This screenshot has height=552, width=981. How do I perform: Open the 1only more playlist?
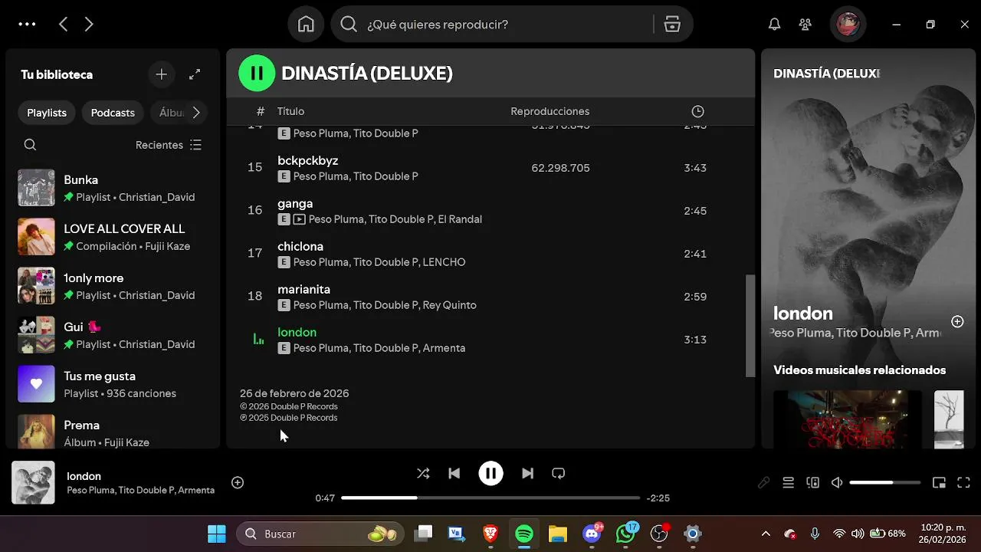[113, 286]
